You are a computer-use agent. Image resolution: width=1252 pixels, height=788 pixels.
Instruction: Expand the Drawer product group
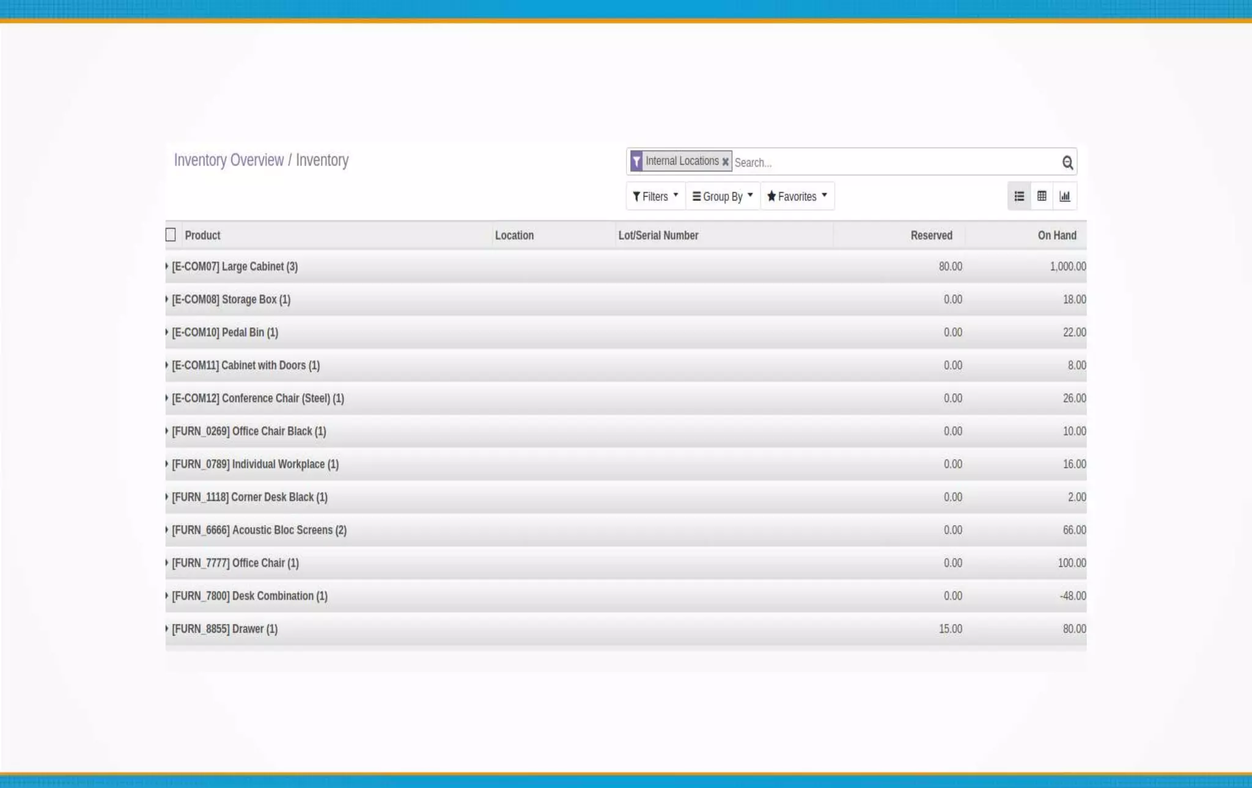pyautogui.click(x=224, y=629)
